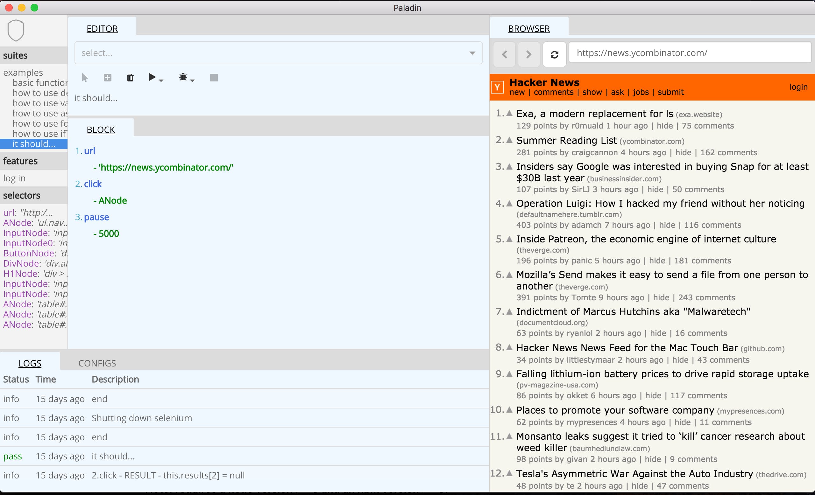The height and width of the screenshot is (495, 815).
Task: Select the 'it should...' suite item
Action: [x=34, y=144]
